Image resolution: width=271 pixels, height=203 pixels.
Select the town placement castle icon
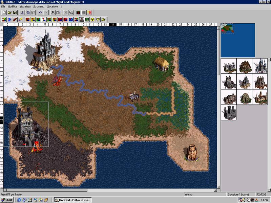[81, 19]
